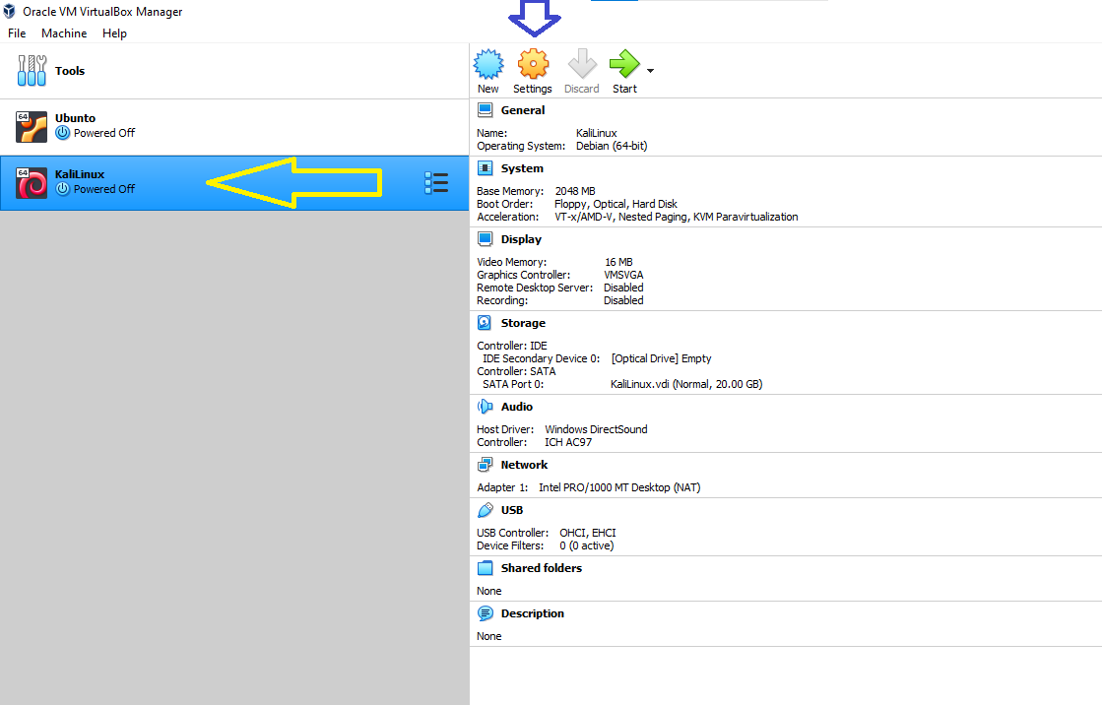The height and width of the screenshot is (705, 1102).
Task: Click the Settings button label
Action: click(x=533, y=89)
